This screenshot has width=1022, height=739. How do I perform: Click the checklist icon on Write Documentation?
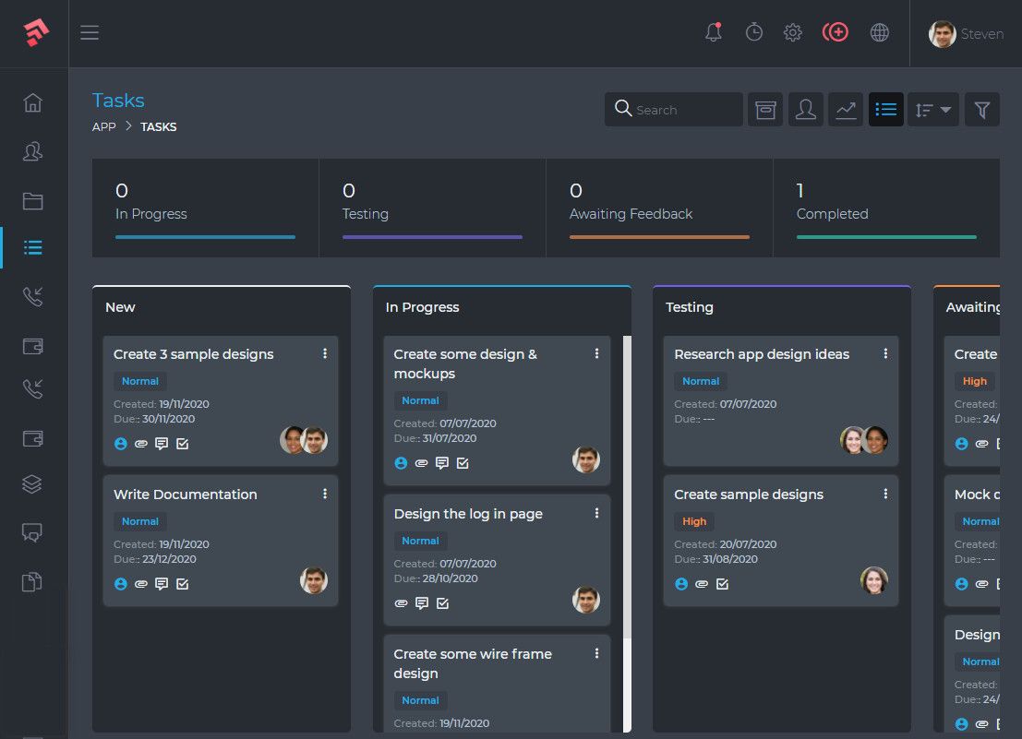pos(182,584)
